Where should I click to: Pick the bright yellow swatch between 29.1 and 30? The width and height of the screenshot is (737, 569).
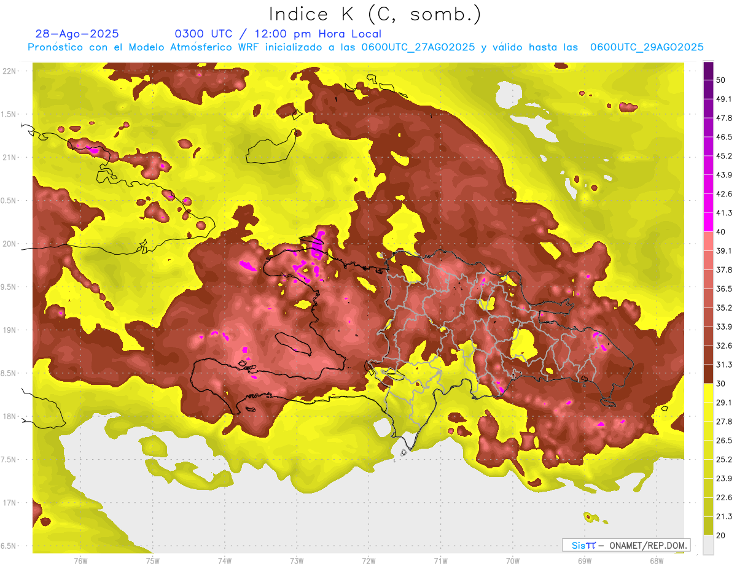coord(708,393)
